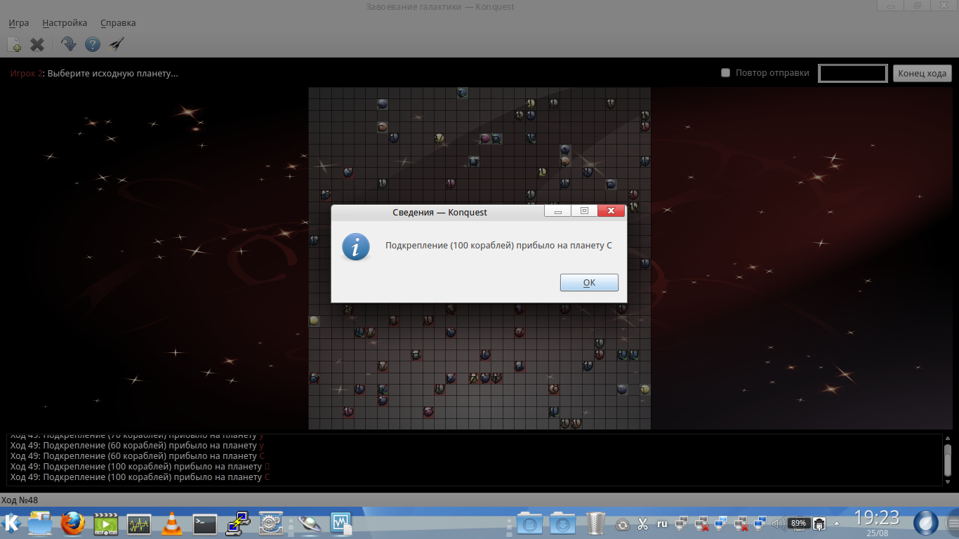Launch VLC media player from the taskbar

tap(171, 524)
